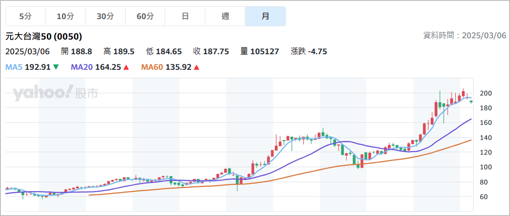Click the 200 price axis label
Viewport: 510px width, 216px height.
(486, 93)
